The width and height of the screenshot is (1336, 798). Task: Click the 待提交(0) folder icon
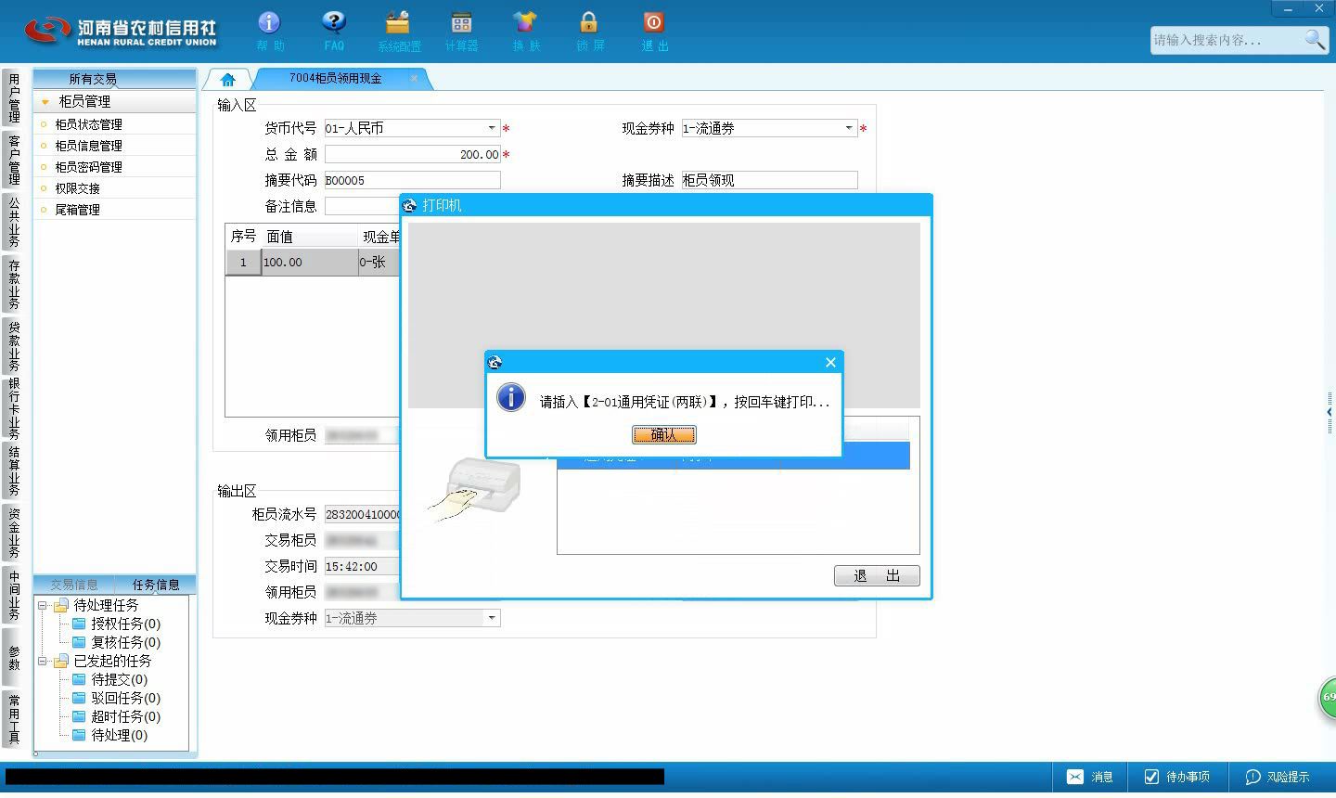[79, 679]
